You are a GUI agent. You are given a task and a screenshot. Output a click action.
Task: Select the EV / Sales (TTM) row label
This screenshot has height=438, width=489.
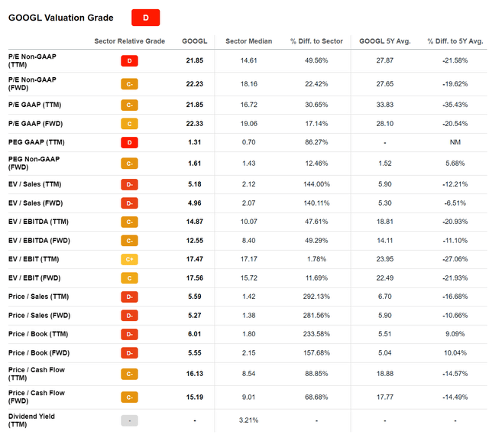(x=34, y=184)
